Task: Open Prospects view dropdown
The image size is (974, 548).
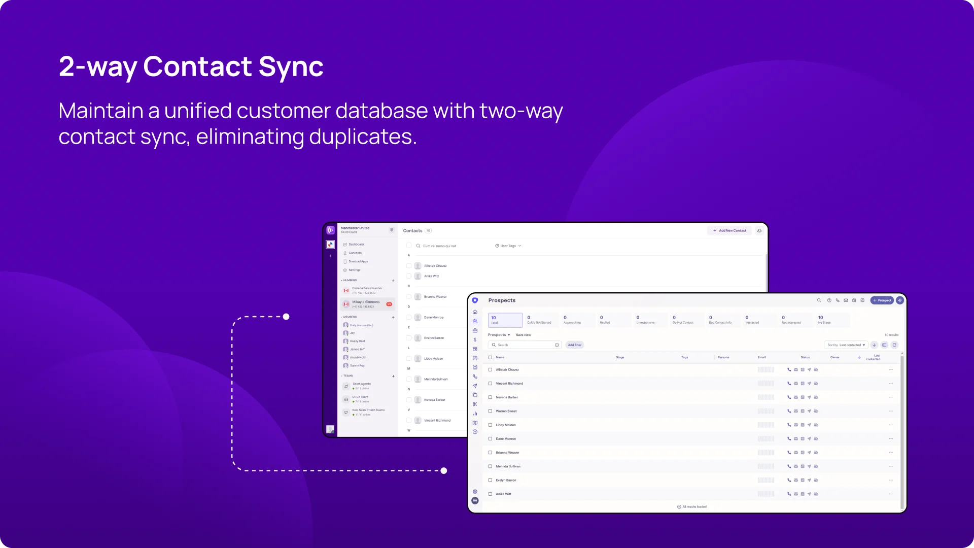Action: point(499,335)
